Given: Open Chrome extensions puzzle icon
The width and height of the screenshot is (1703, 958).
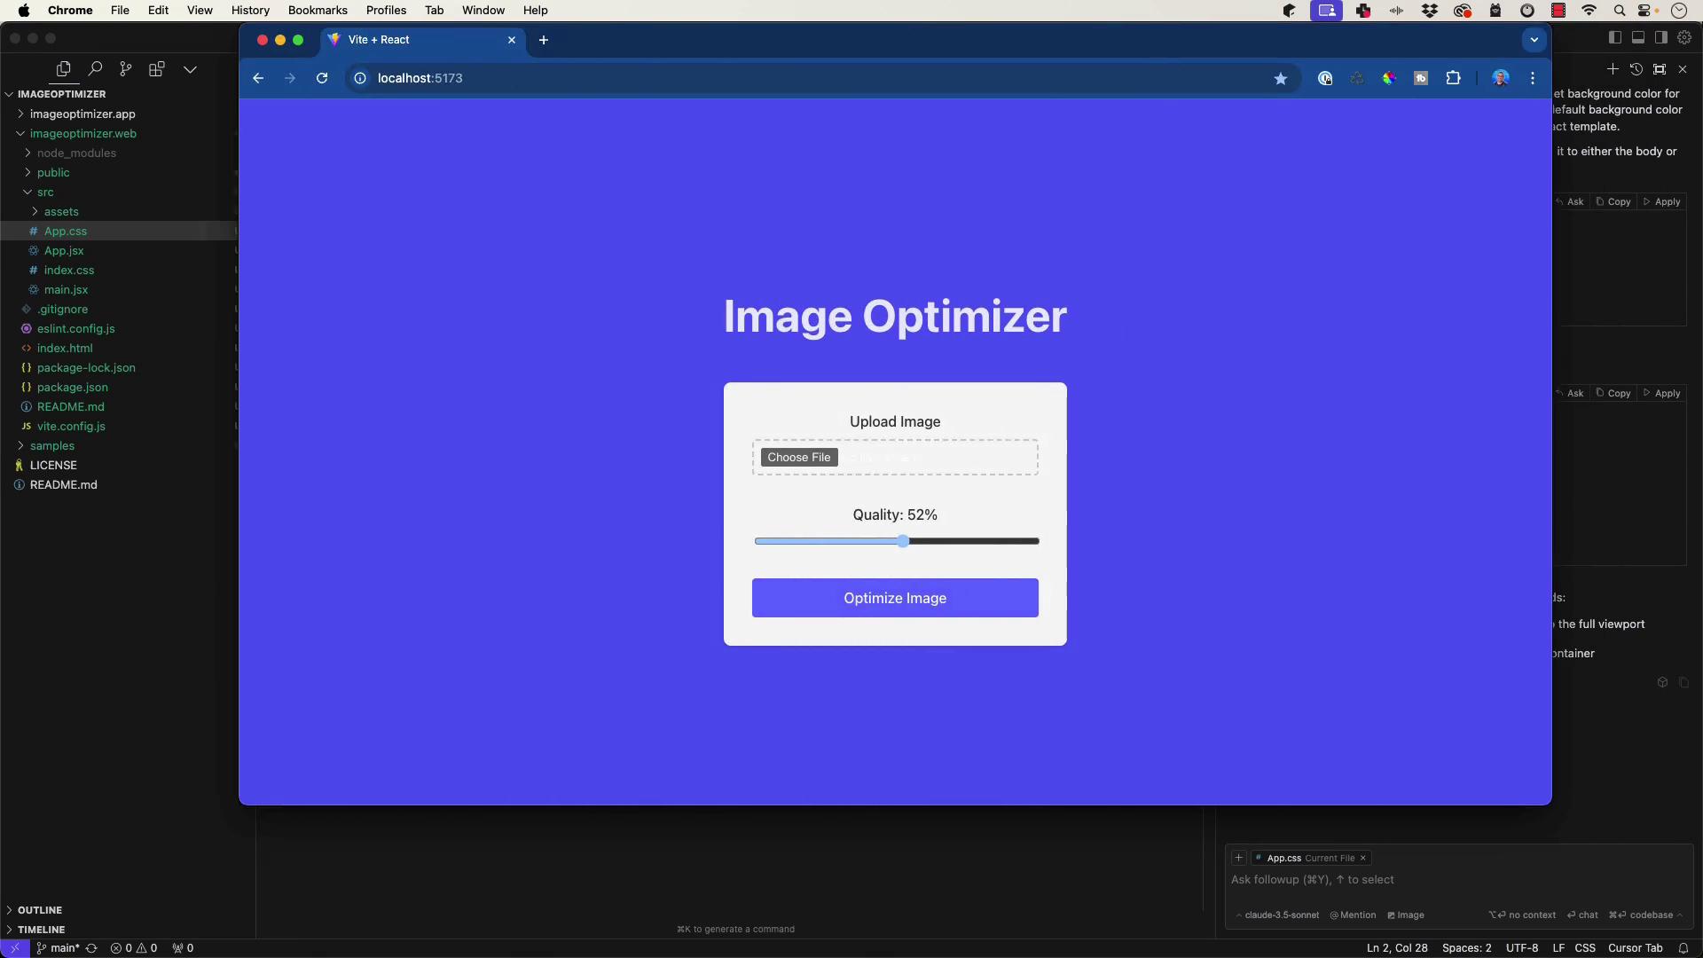Looking at the screenshot, I should pos(1453,78).
